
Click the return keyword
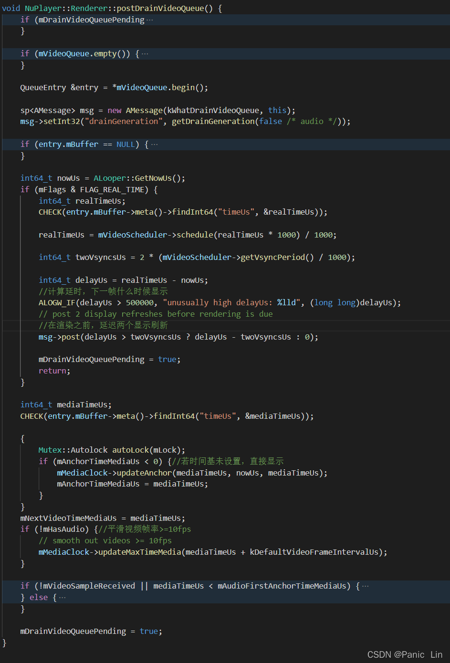click(54, 371)
